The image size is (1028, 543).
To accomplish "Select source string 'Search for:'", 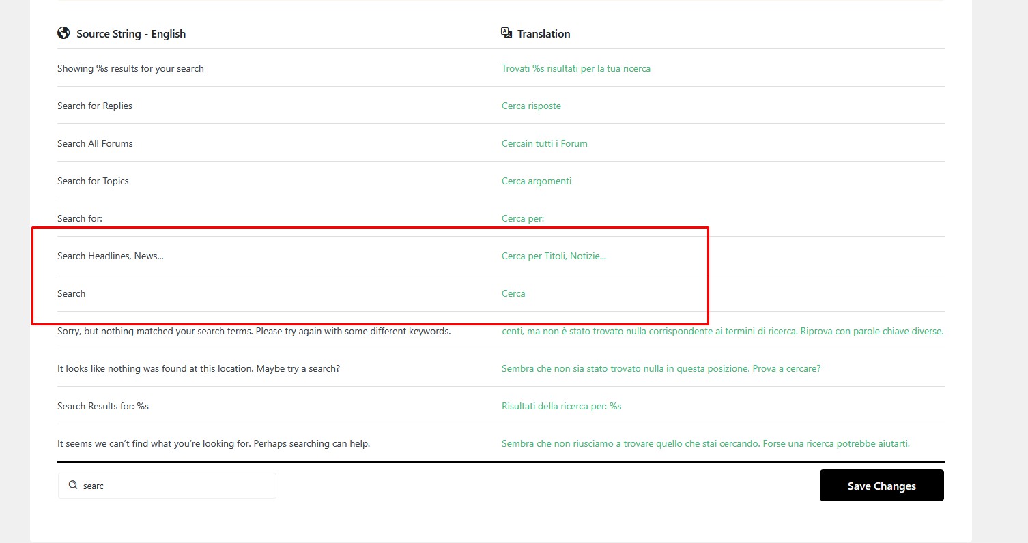I will 80,218.
